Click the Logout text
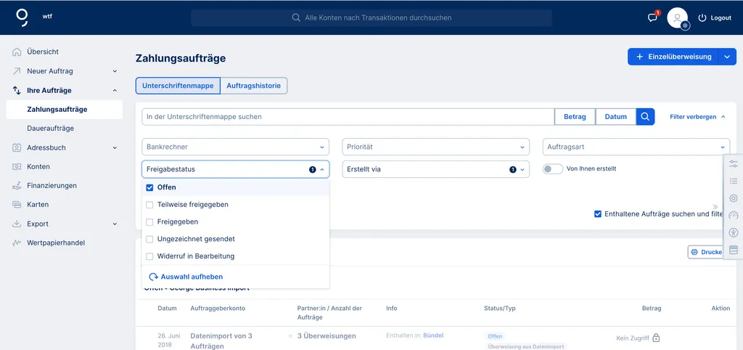The width and height of the screenshot is (743, 350). [721, 18]
